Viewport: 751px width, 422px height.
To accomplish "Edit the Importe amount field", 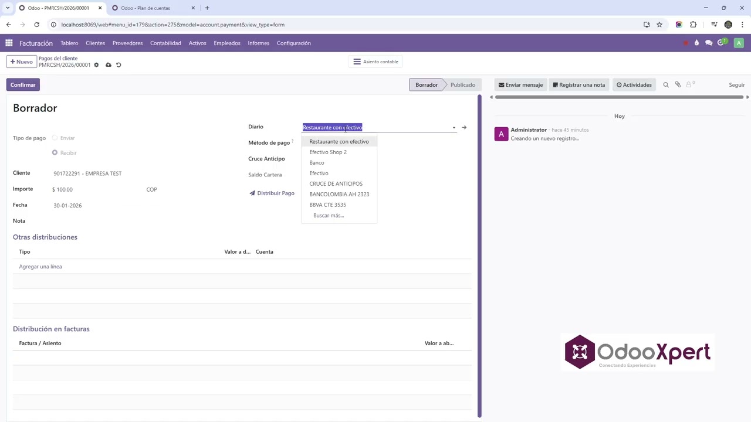I will [97, 189].
